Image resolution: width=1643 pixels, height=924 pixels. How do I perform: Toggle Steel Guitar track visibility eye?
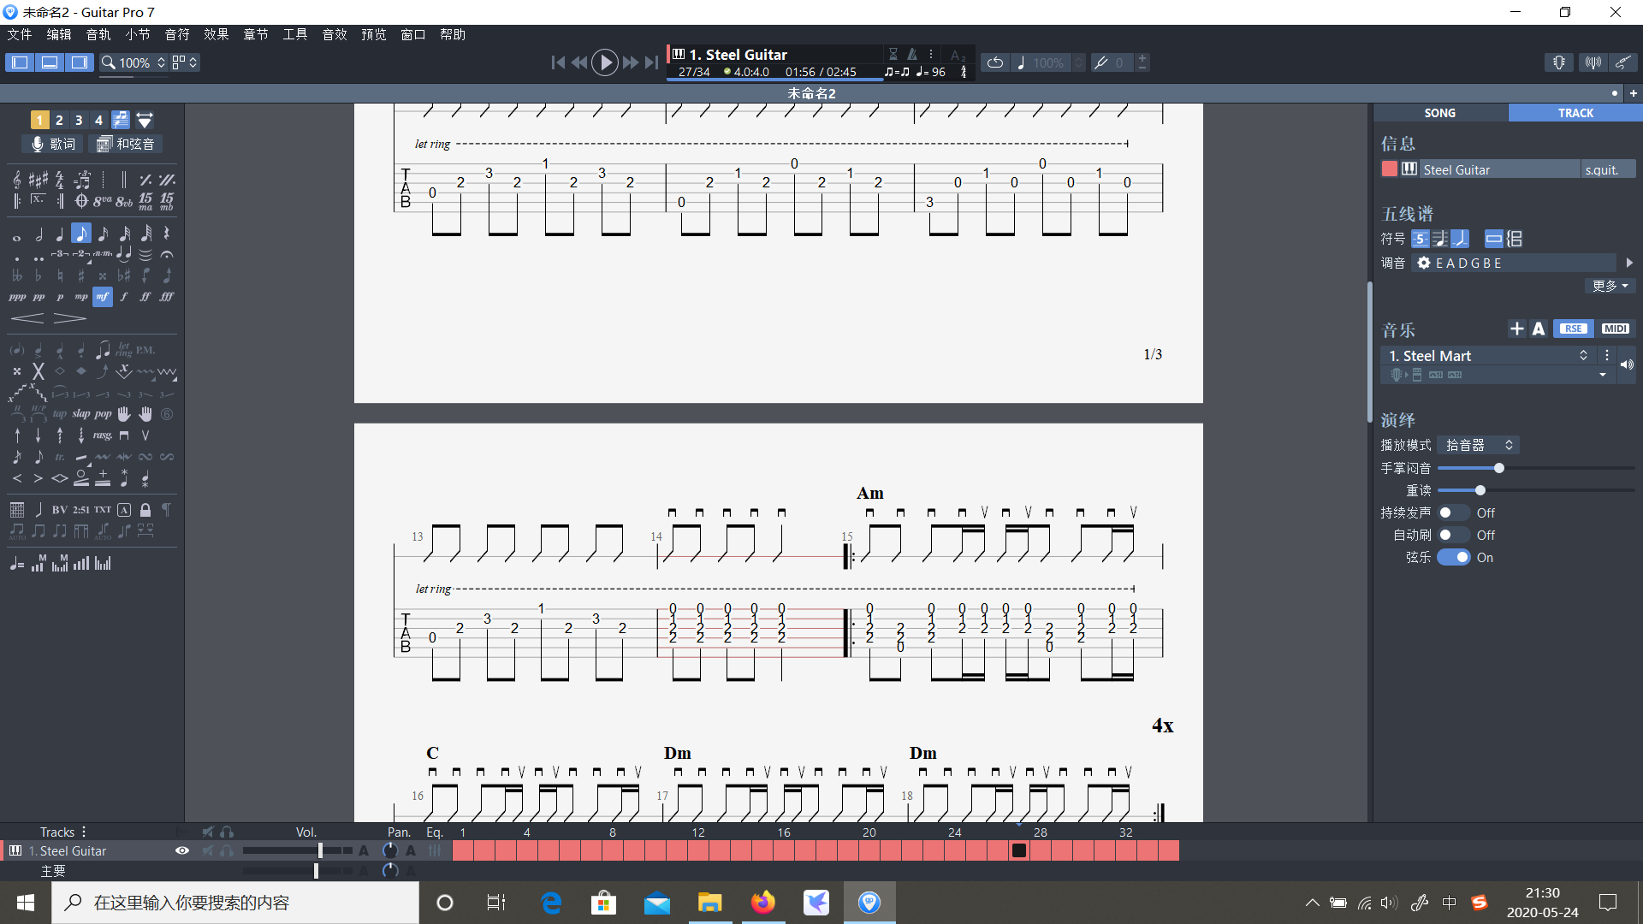point(182,850)
